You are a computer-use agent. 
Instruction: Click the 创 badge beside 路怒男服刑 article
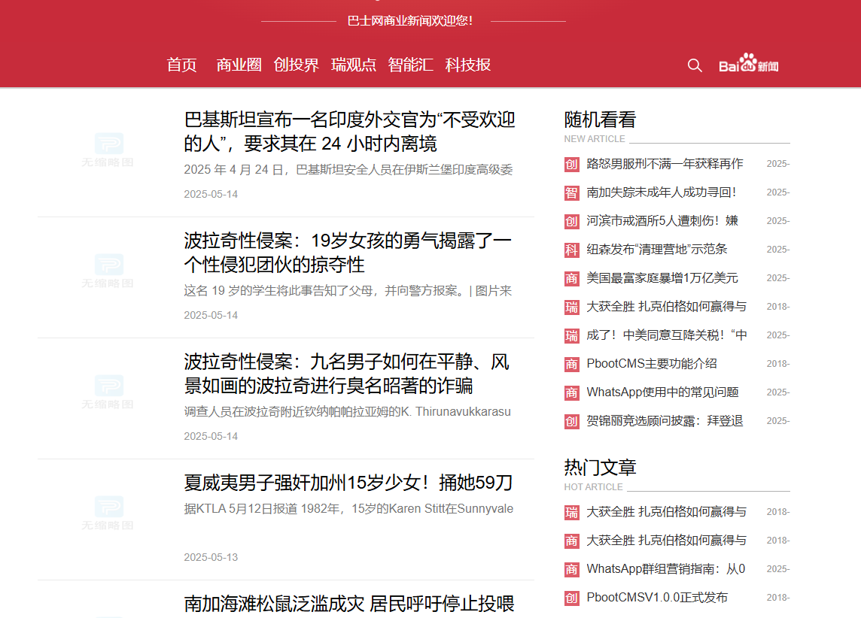(572, 165)
